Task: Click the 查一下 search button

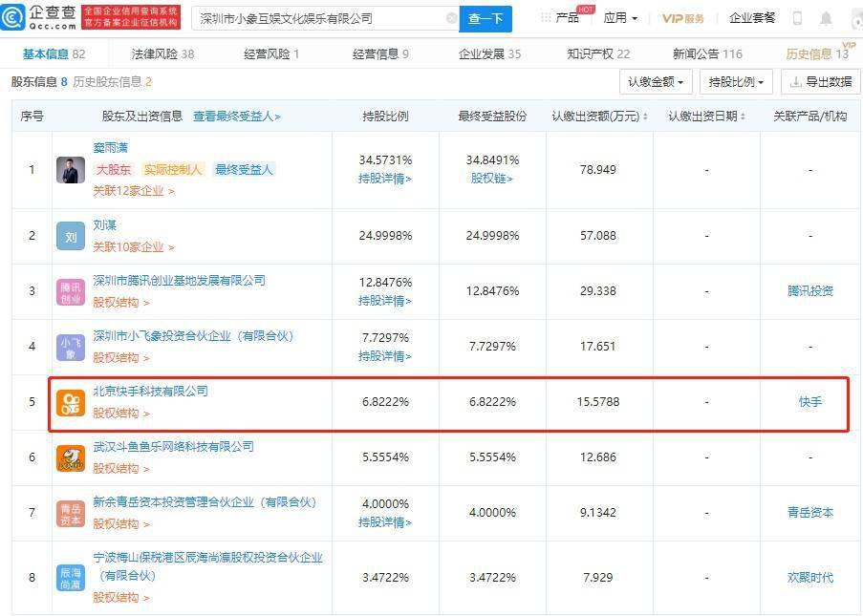Action: tap(485, 19)
